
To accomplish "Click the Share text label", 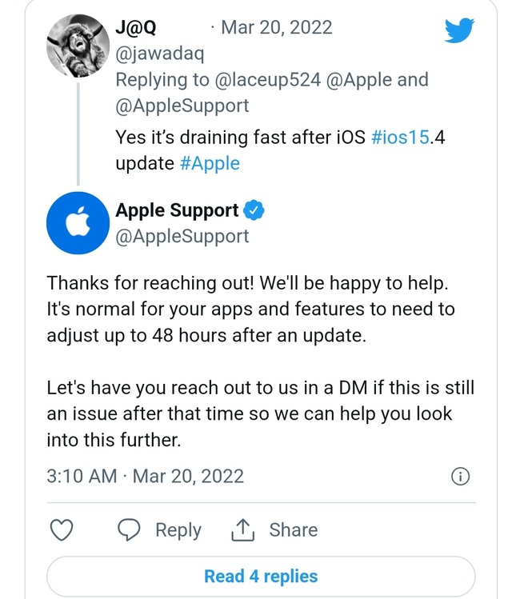I will 293,529.
